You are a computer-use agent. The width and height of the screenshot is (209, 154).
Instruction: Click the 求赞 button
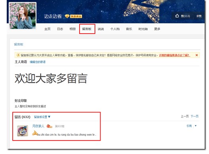pos(199,16)
